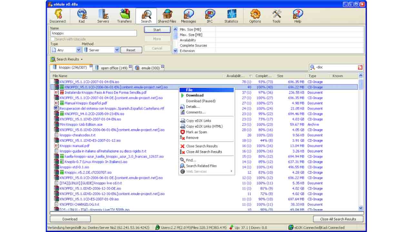413x232 pixels.
Task: Mark the selected file as Spam
Action: 197,132
